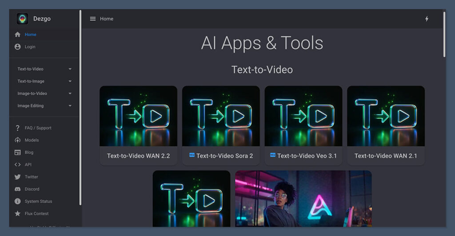This screenshot has width=455, height=236.
Task: Click the Text-to-Video section heading
Action: [262, 70]
